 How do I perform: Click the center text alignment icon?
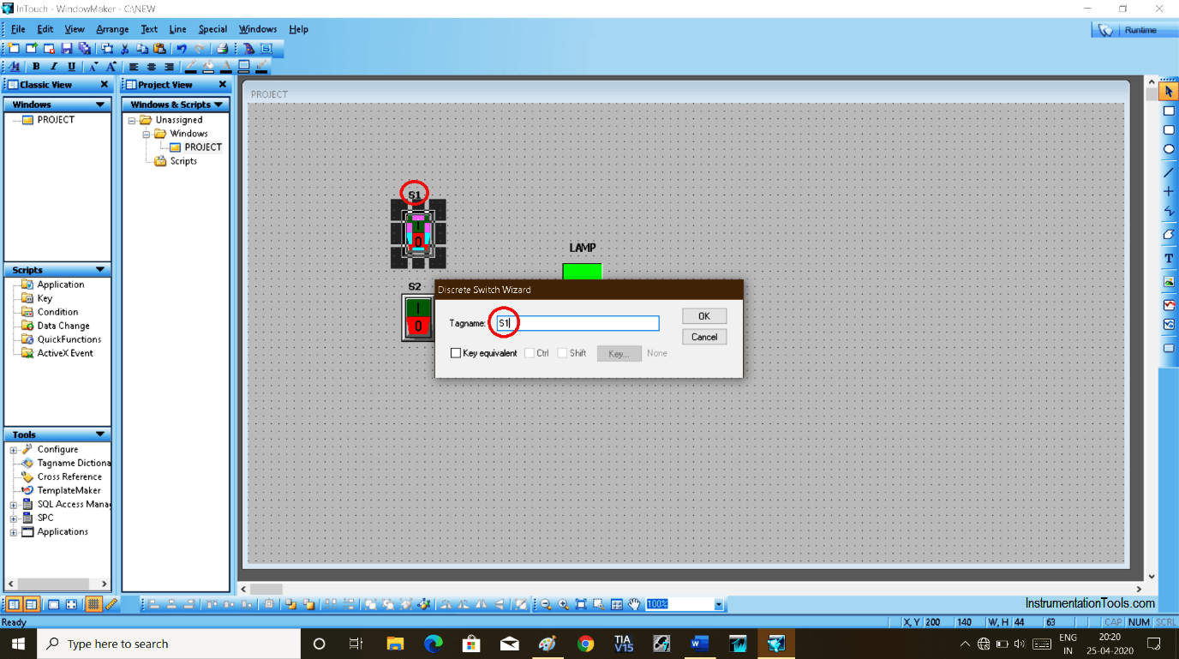[152, 67]
